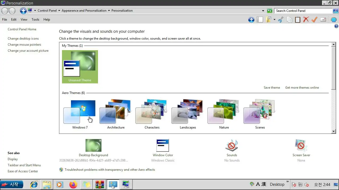Viewport: 339px width, 190px height.
Task: Open the File menu
Action: click(5, 20)
